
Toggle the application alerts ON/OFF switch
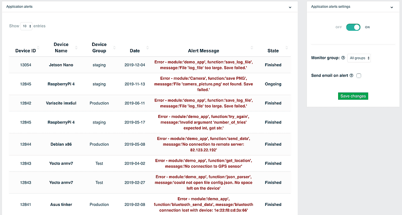tap(353, 27)
